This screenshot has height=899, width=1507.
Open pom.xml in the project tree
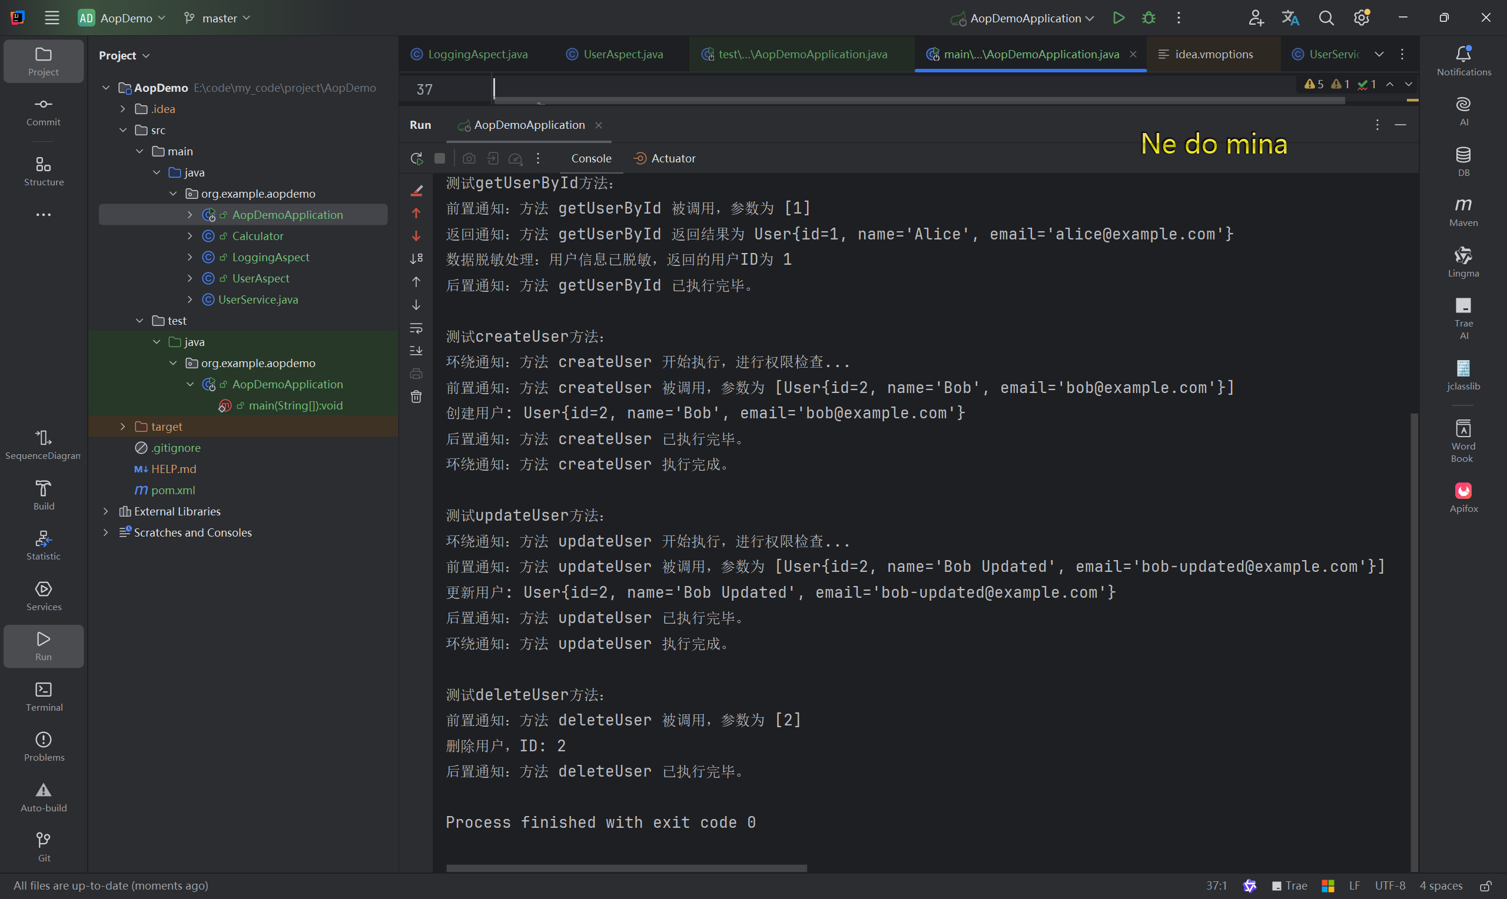tap(172, 490)
